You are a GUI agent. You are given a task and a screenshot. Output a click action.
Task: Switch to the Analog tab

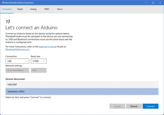[x=33, y=9]
